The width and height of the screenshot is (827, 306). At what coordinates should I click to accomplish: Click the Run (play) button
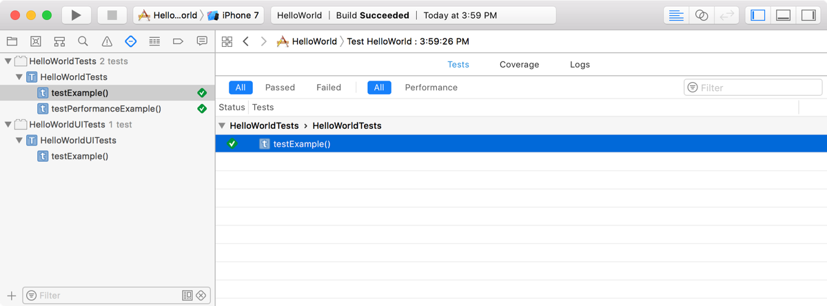click(x=76, y=15)
